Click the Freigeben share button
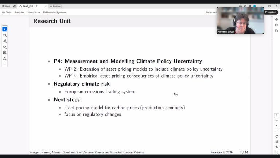The width and height of the screenshot is (280, 158). pyautogui.click(x=271, y=12)
